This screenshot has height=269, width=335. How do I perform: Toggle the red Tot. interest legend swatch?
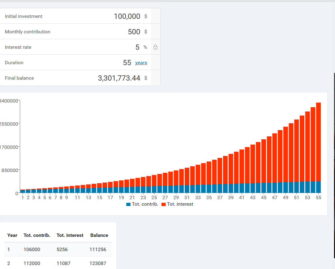click(x=164, y=204)
